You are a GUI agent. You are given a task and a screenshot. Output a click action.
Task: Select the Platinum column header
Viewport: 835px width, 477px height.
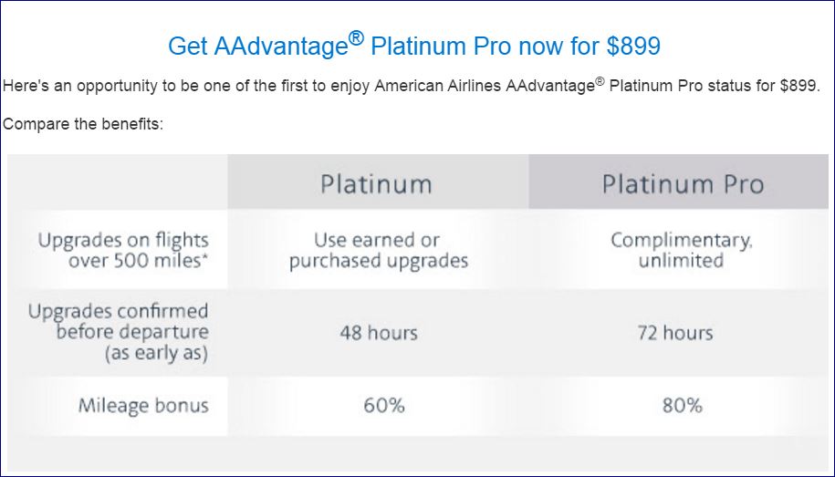(376, 183)
